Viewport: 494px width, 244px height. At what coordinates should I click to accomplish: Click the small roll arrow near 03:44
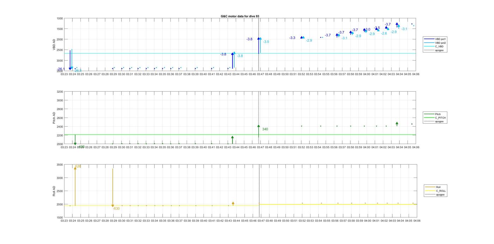coord(233,204)
